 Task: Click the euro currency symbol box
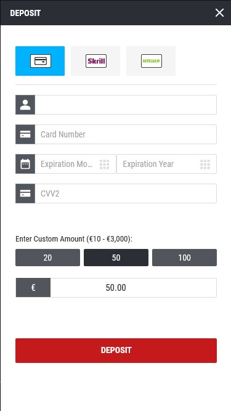pos(33,288)
